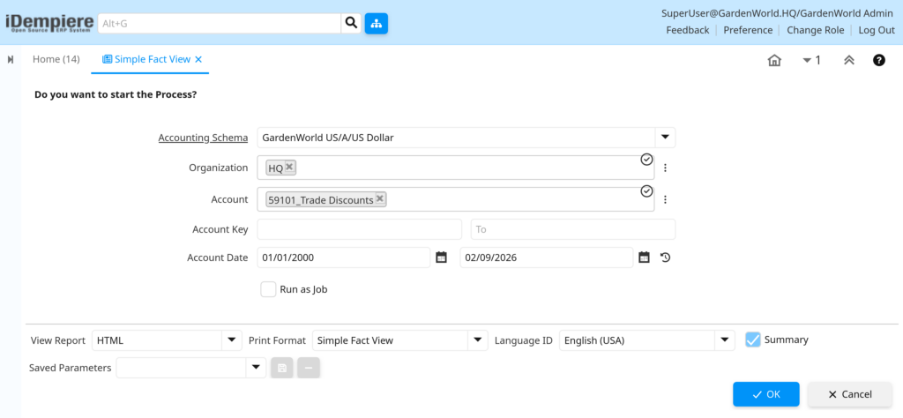This screenshot has height=418, width=903.
Task: Click the date history clock icon
Action: coord(665,258)
